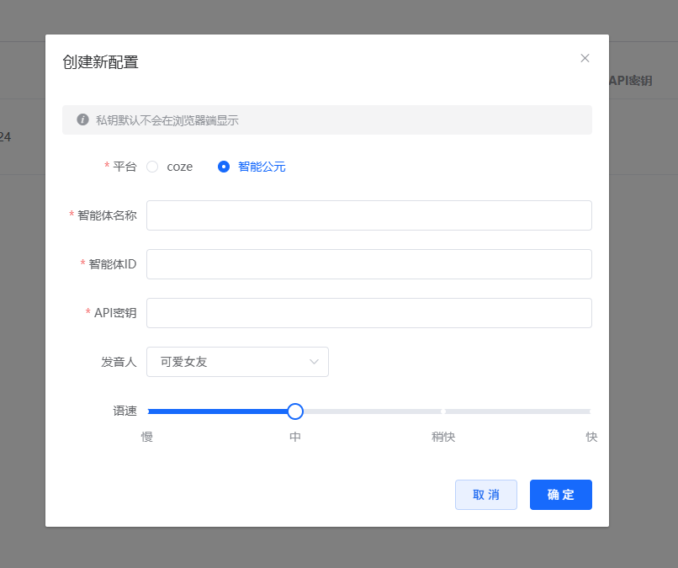The image size is (678, 568).
Task: Click the API密钥 input field
Action: point(368,312)
